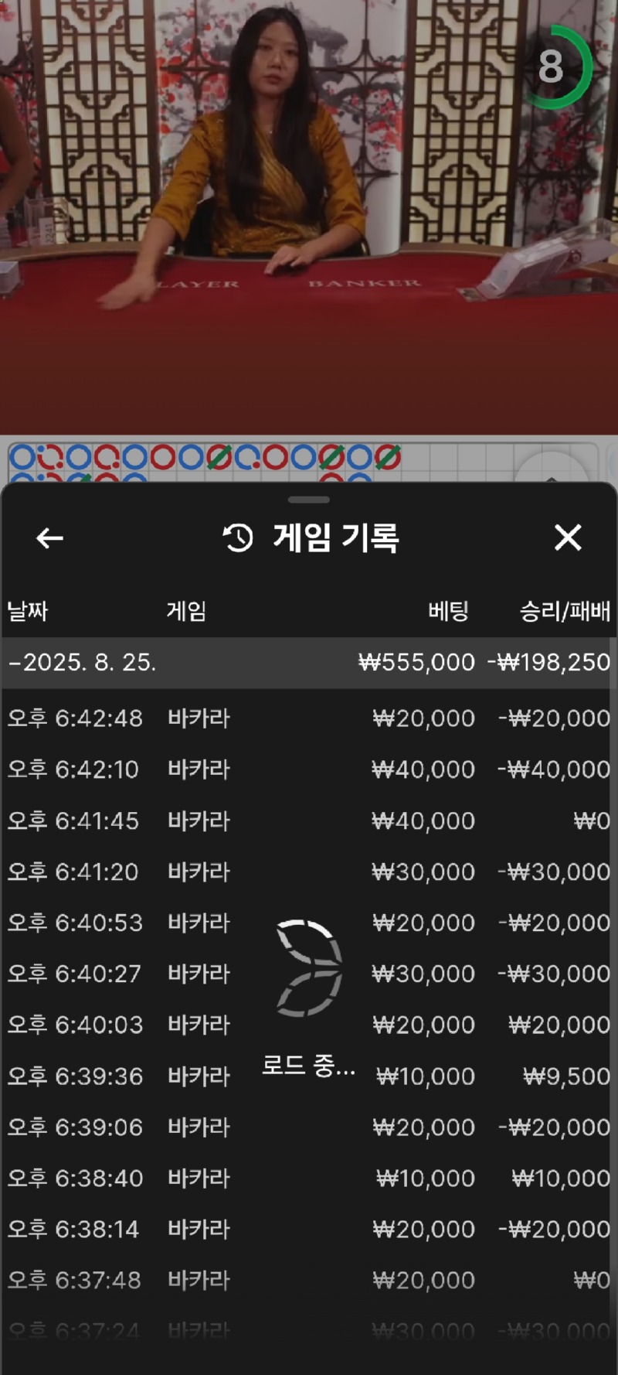Screen dimensions: 618x1375
Task: Open the baccarat road map strip
Action: click(x=303, y=461)
